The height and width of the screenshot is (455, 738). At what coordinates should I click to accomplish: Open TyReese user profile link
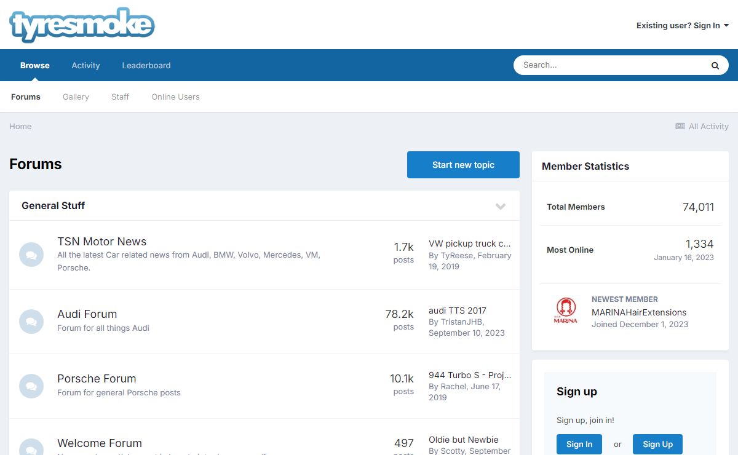pos(457,255)
